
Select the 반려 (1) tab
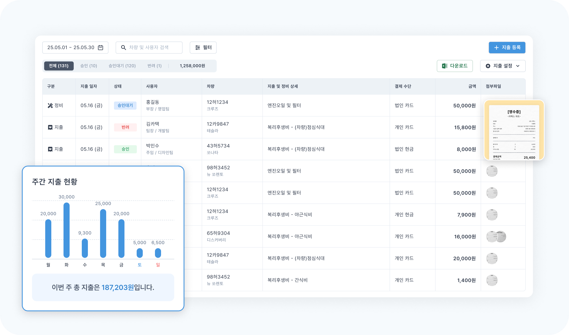pos(154,66)
